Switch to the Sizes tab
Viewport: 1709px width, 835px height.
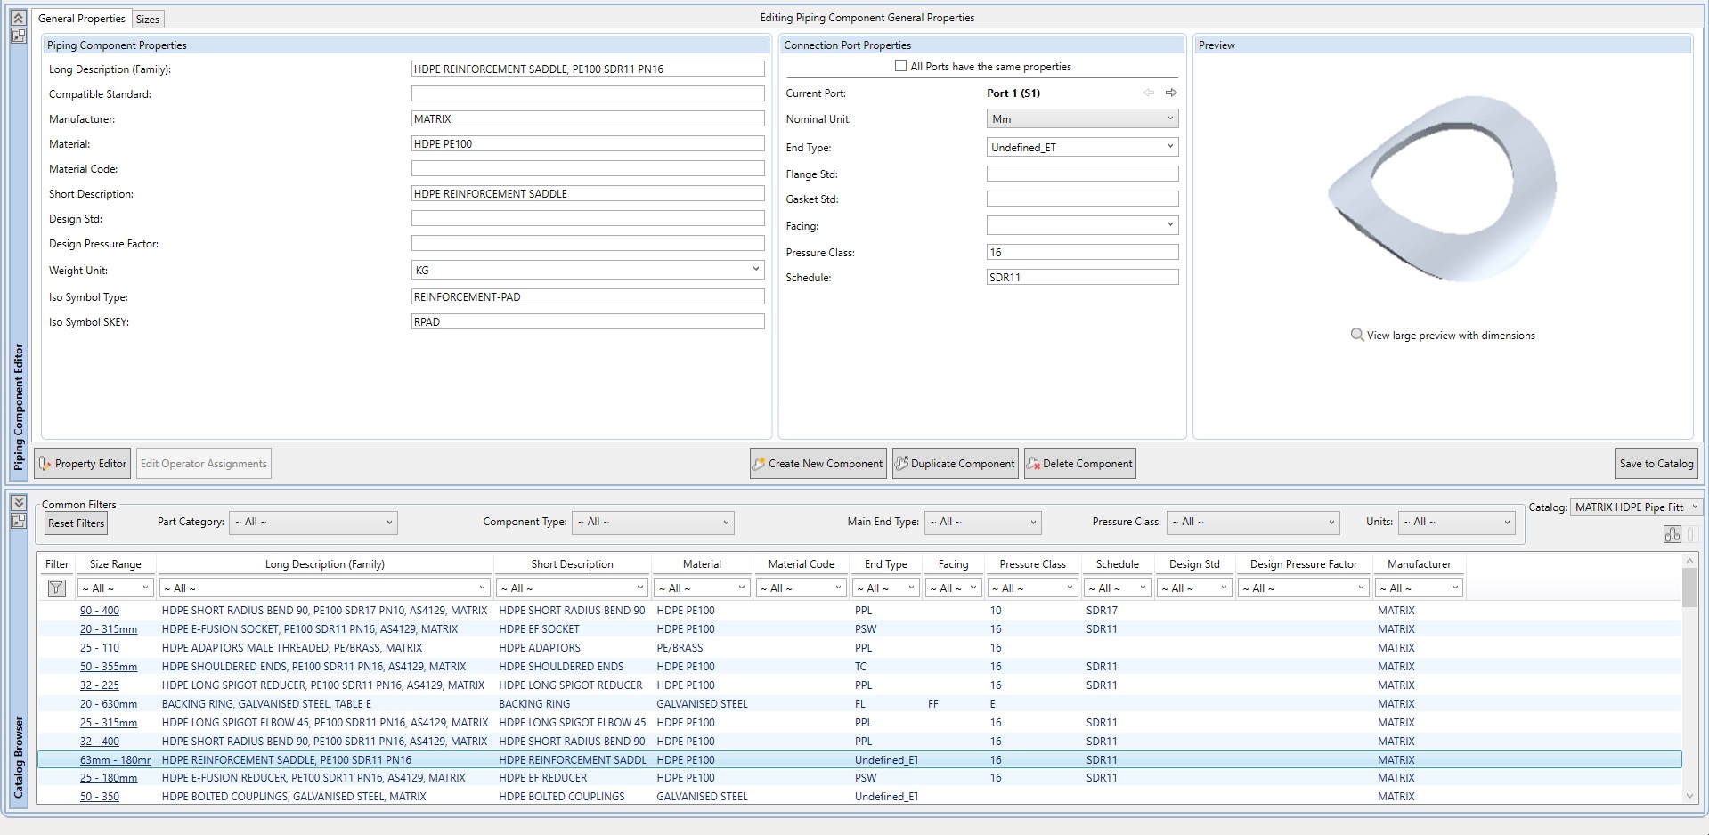pyautogui.click(x=148, y=19)
